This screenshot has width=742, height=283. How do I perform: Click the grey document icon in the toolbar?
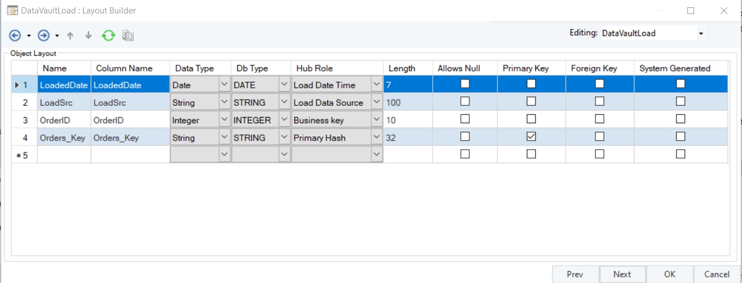coord(128,36)
